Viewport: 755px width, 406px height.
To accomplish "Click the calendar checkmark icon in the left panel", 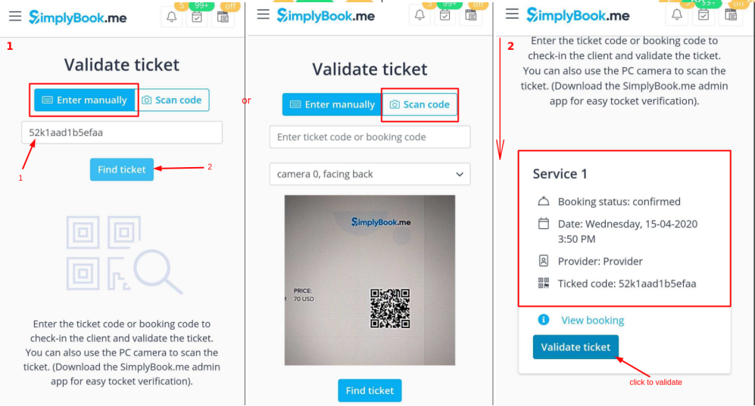I will [197, 17].
